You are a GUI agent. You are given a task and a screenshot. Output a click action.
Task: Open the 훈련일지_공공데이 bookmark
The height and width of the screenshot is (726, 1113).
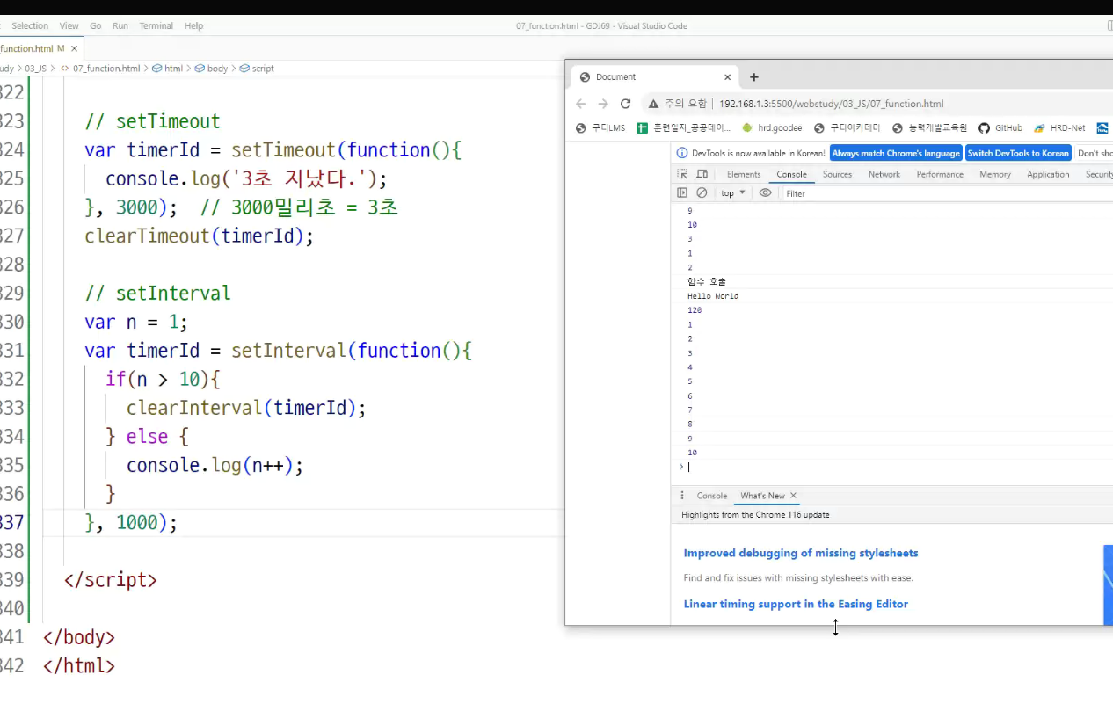pos(684,127)
